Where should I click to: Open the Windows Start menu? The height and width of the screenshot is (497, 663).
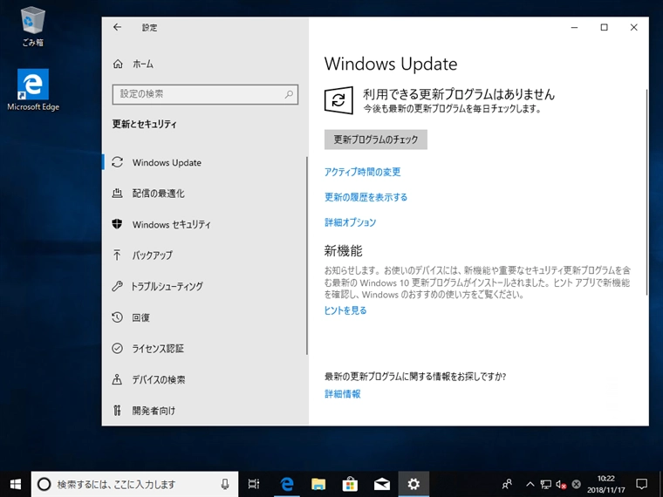point(15,484)
